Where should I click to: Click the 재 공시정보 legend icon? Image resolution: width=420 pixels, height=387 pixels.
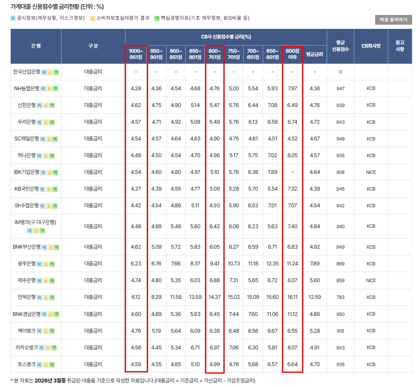[x=13, y=18]
